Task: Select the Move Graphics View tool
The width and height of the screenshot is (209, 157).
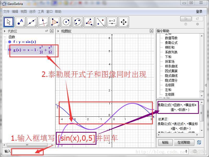Action: [124, 22]
